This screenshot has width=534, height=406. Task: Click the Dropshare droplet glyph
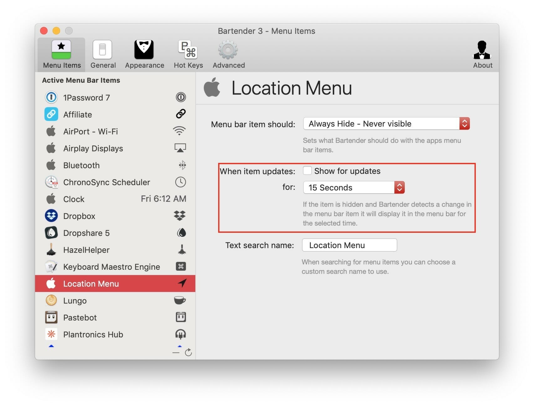click(x=182, y=232)
